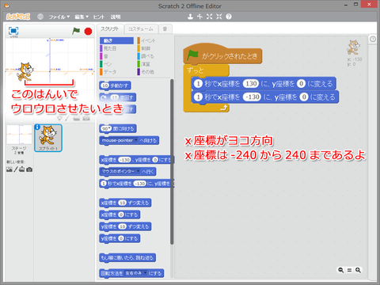Select the shrink sprite tool in toolbar
The image size is (380, 285).
(x=219, y=17)
